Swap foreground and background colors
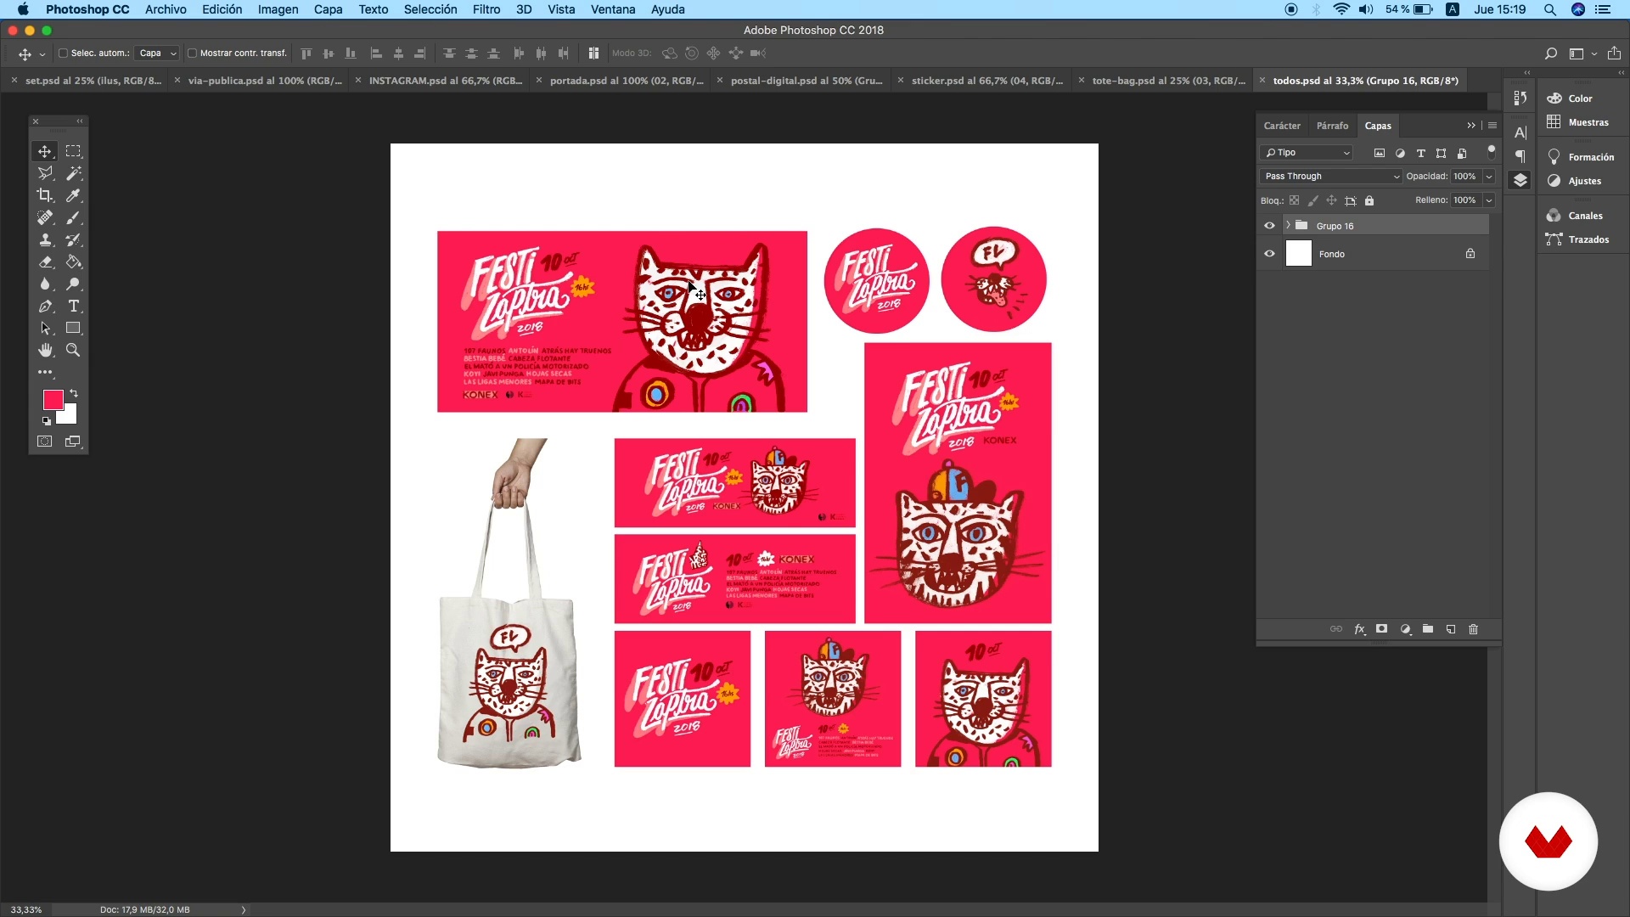Image resolution: width=1630 pixels, height=917 pixels. pyautogui.click(x=74, y=393)
